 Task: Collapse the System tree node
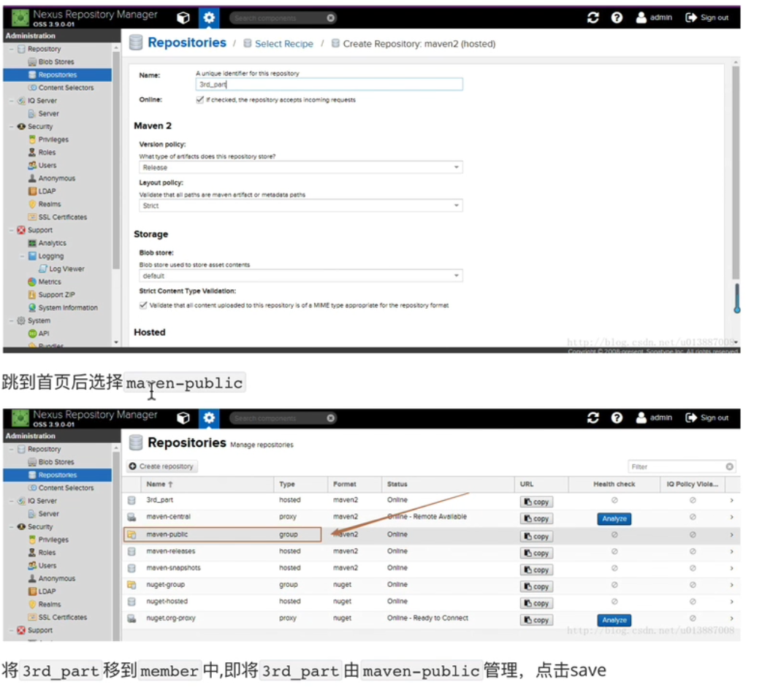12,321
